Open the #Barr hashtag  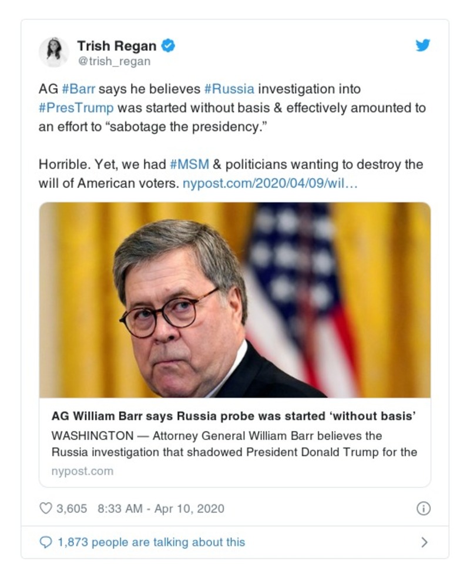pyautogui.click(x=78, y=90)
